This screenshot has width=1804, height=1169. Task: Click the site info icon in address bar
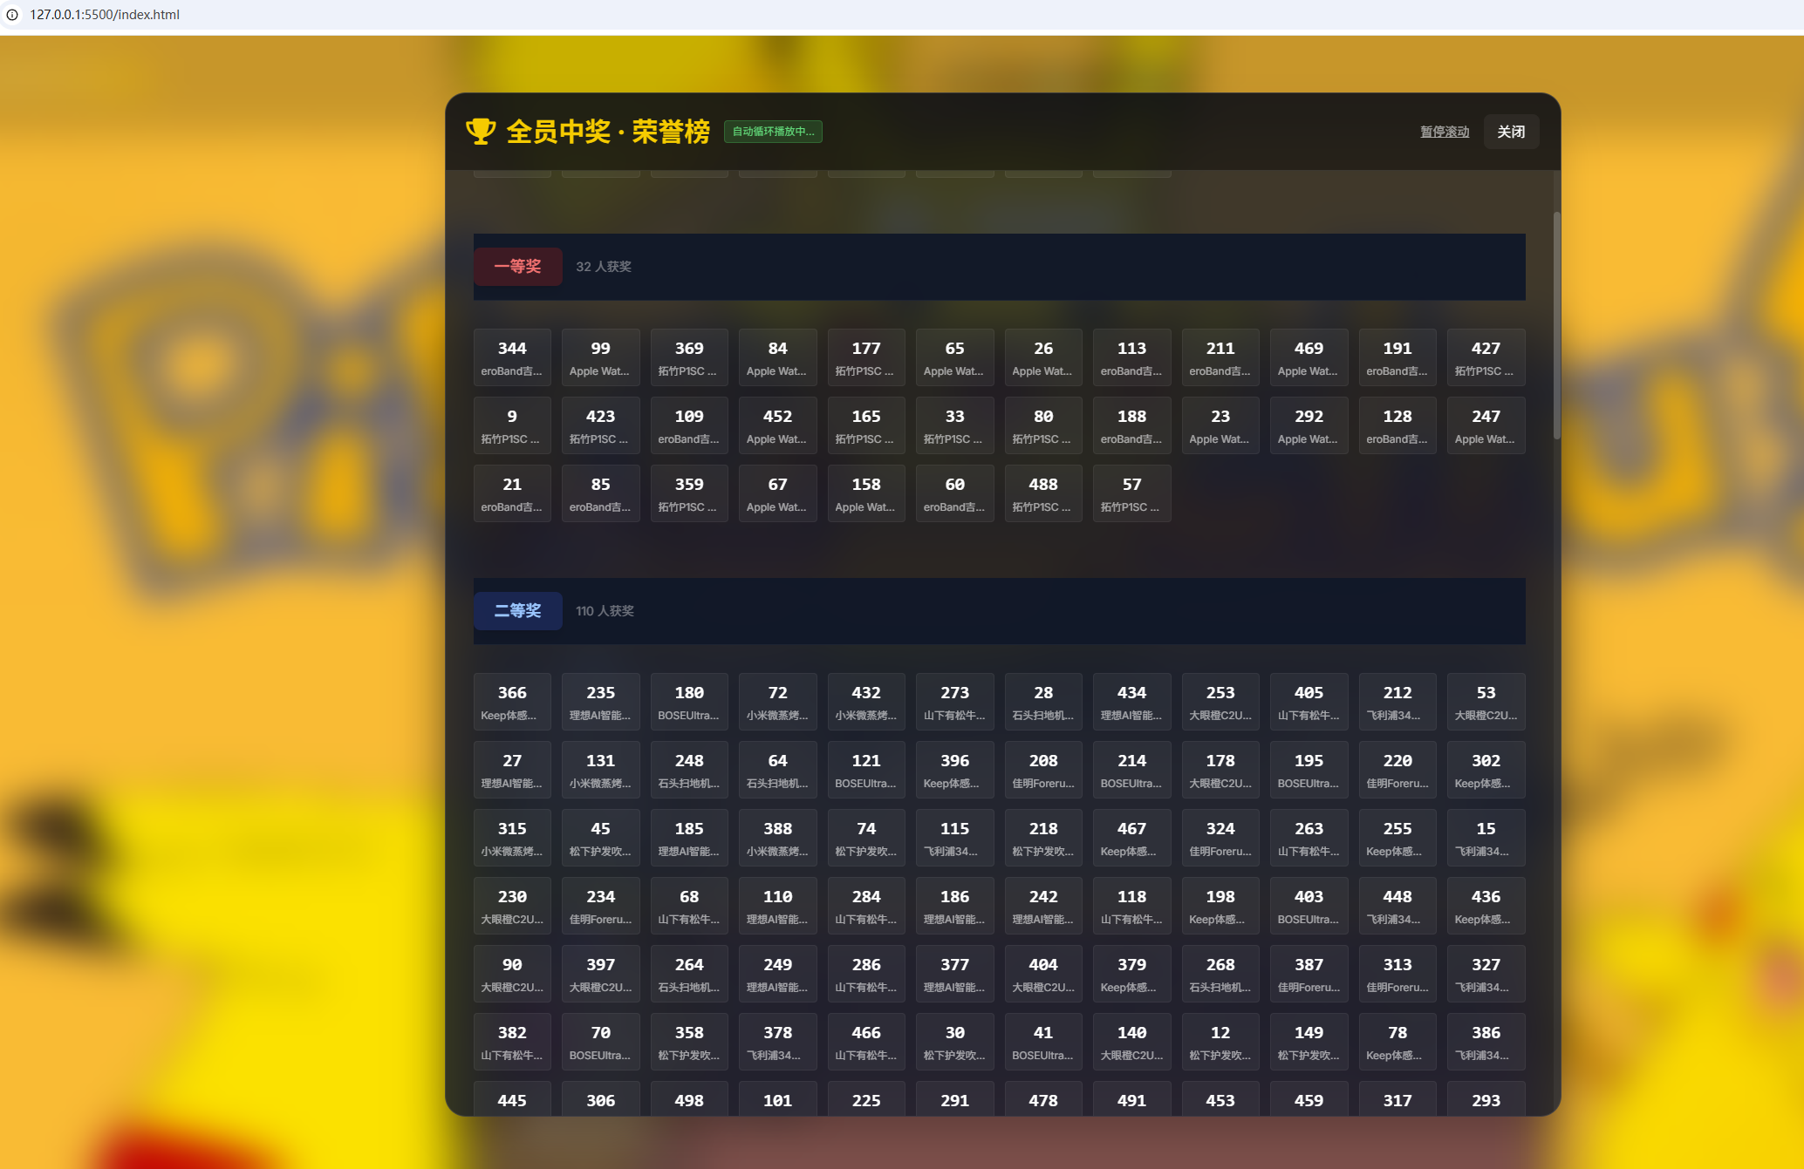coord(12,15)
